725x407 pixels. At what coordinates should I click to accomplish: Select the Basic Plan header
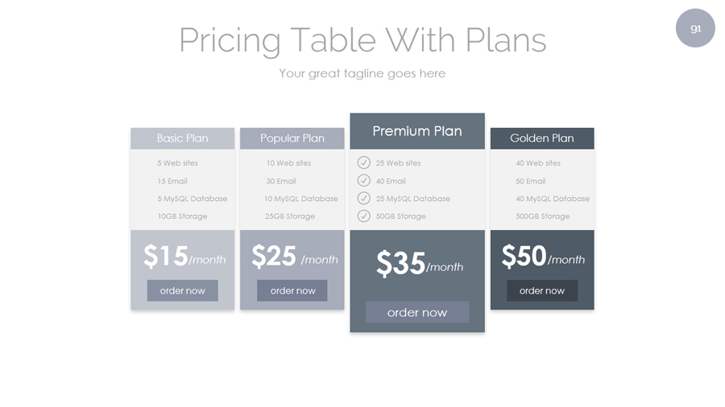tap(183, 138)
